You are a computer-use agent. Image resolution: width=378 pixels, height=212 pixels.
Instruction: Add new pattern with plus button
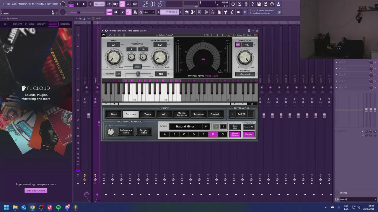181,12
